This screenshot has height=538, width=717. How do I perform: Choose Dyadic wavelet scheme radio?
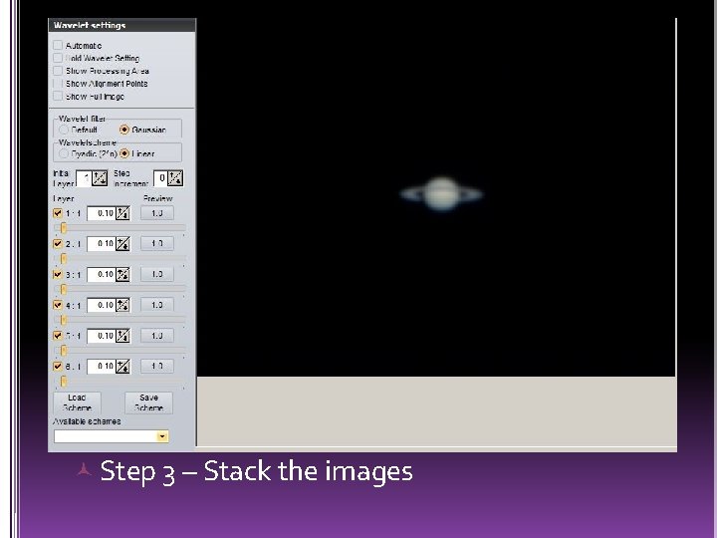64,153
